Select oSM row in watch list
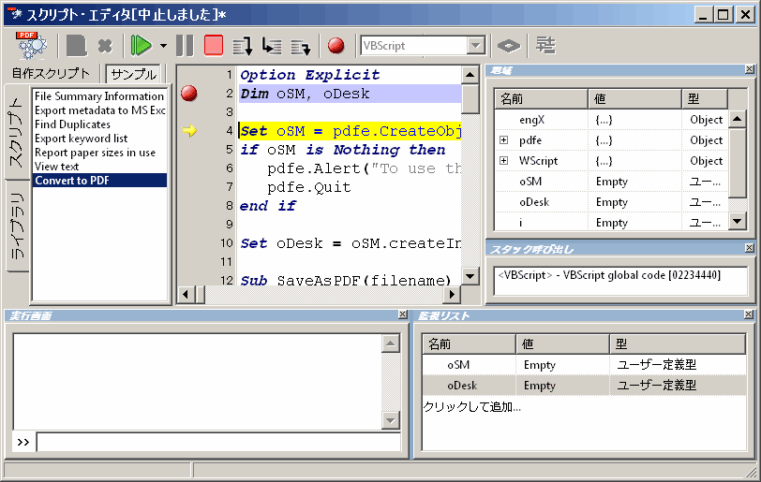Screen dimensions: 761x482 click(x=585, y=365)
